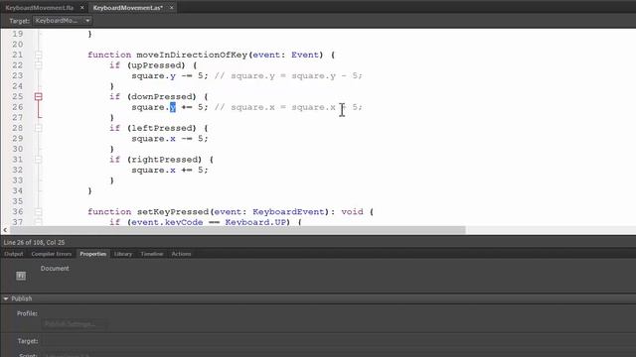Select the KeyboardMovement.as* script tab
The height and width of the screenshot is (357, 636).
(128, 7)
